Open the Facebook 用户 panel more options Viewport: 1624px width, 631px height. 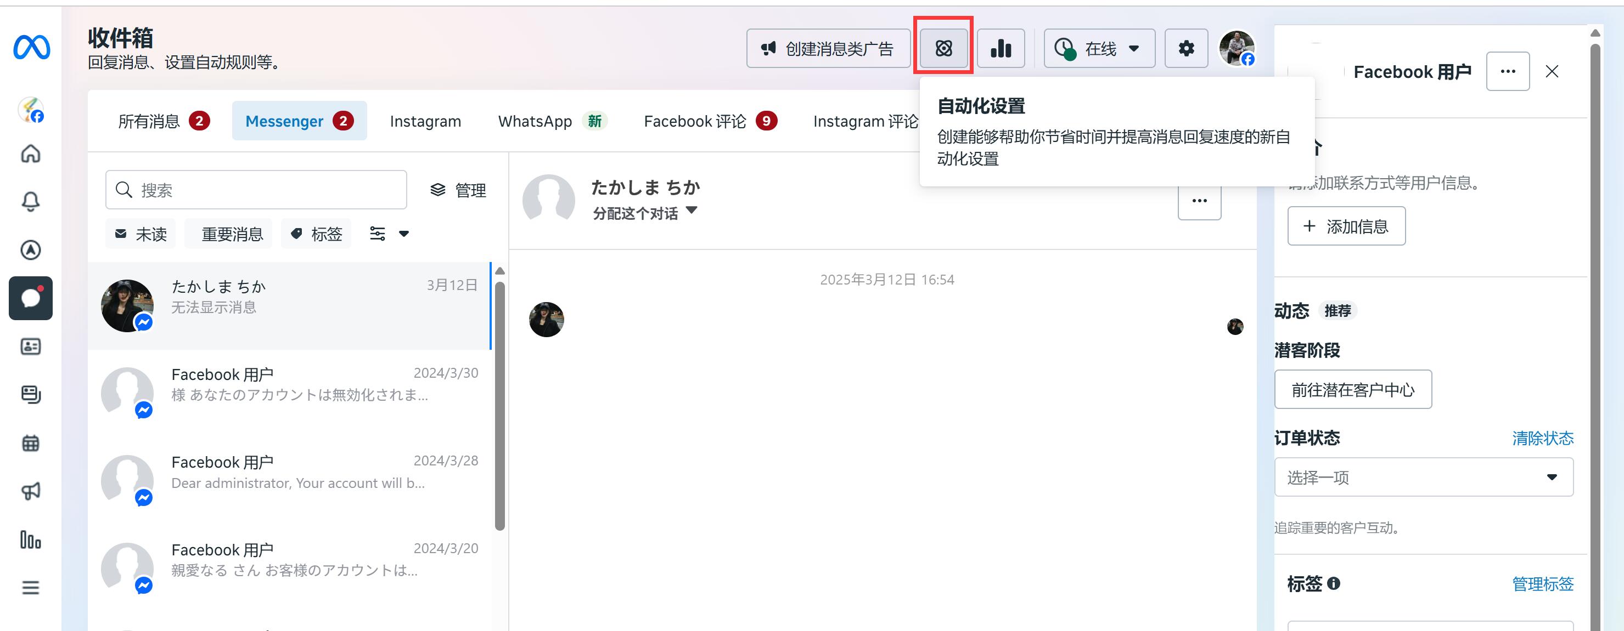point(1508,71)
